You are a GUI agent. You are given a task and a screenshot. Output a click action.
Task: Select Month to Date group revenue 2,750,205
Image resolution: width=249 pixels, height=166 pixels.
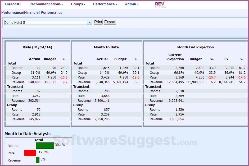(x=102, y=119)
